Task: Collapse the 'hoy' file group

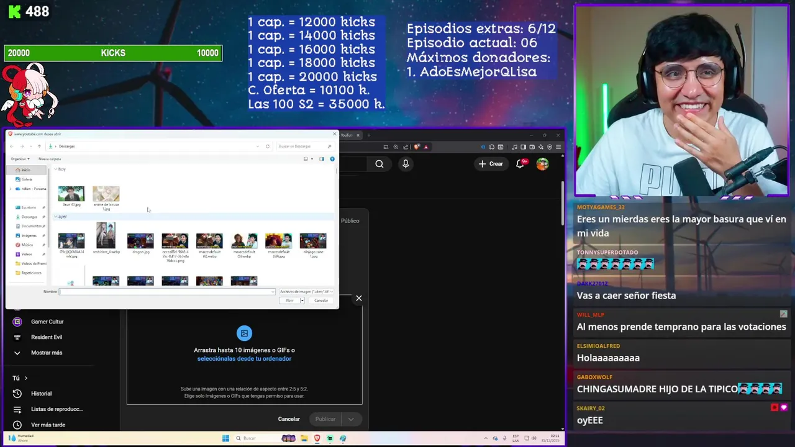Action: 56,169
